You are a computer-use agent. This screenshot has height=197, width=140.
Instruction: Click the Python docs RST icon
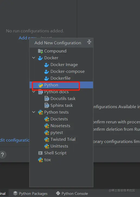[40, 92]
